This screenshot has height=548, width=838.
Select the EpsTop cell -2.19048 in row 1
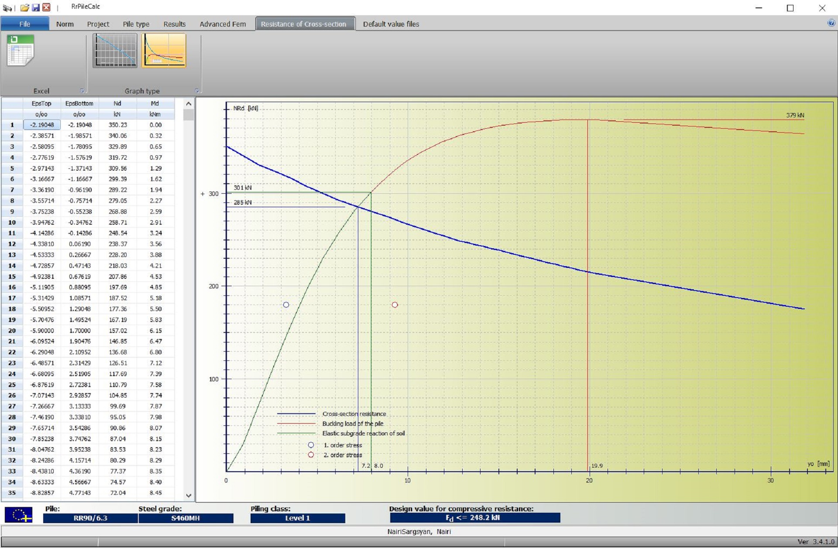(42, 125)
